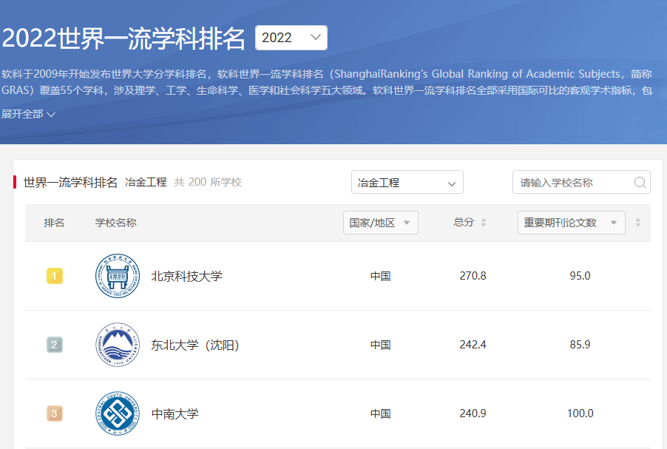Open 东北大学（沈阳） university link
Viewport: 667px width, 449px height.
click(195, 345)
